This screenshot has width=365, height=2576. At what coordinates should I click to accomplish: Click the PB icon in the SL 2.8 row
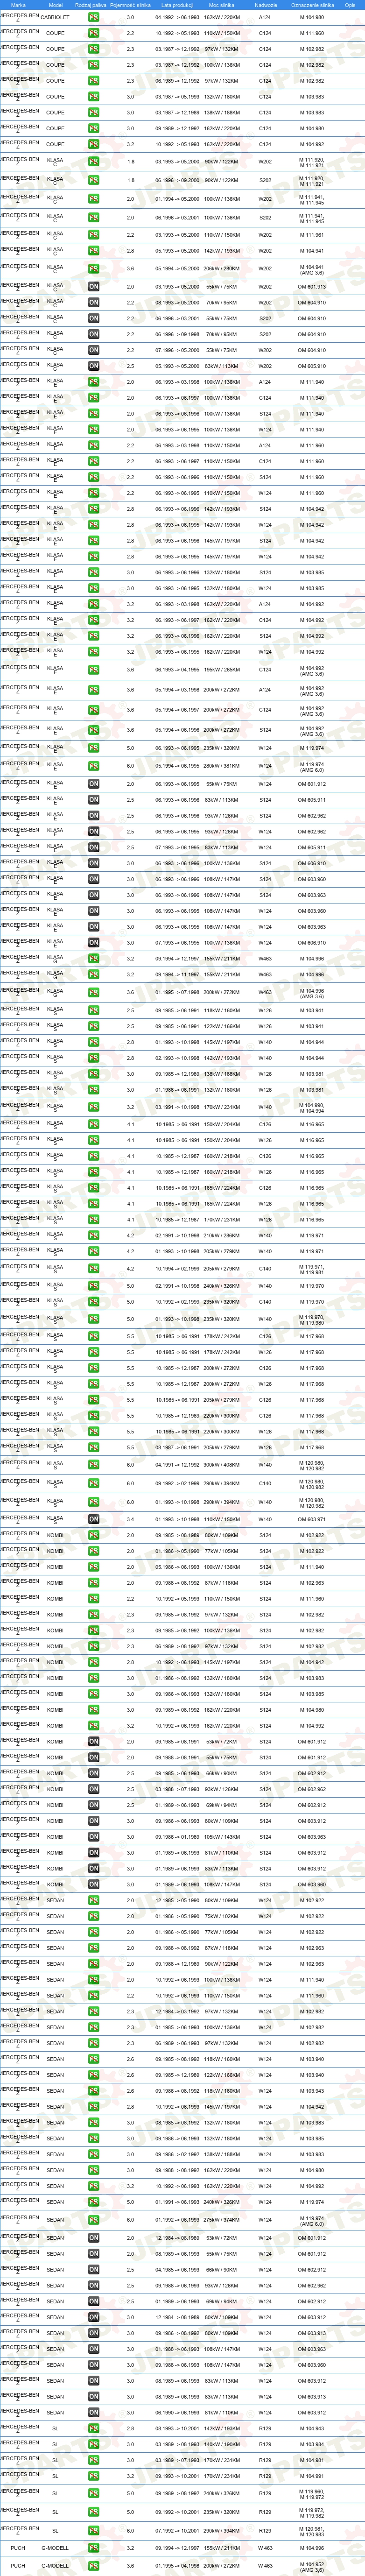[93, 2428]
